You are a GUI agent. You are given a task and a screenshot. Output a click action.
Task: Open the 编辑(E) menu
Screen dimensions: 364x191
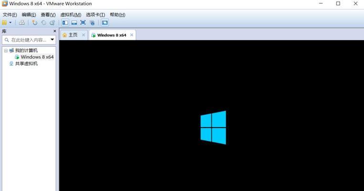[29, 15]
